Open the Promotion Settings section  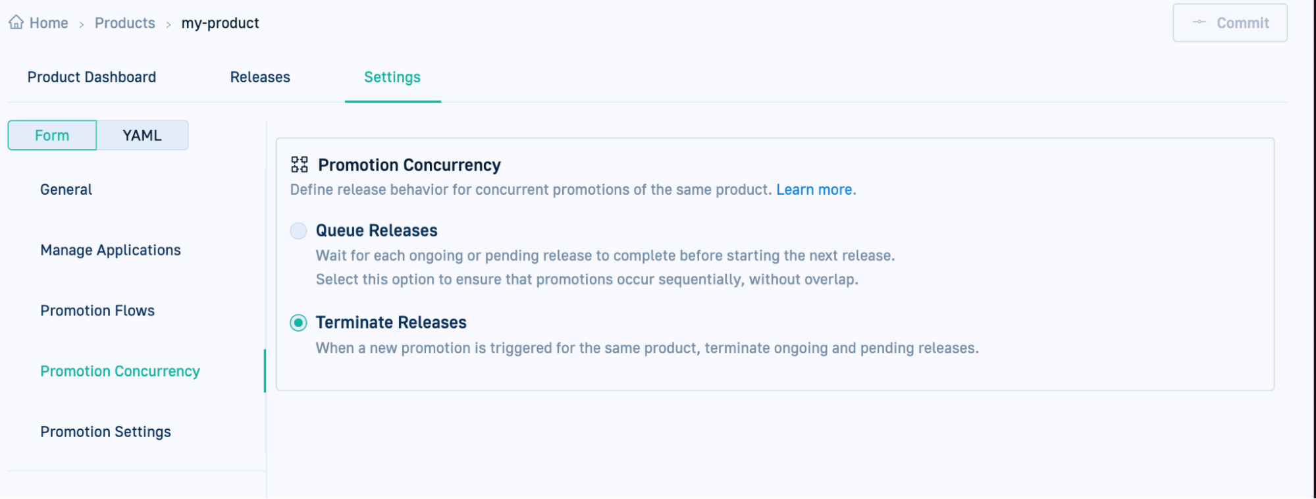tap(105, 431)
